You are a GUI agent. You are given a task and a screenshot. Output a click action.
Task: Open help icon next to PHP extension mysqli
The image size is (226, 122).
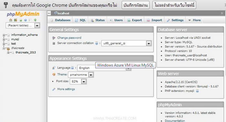[x=197, y=91]
